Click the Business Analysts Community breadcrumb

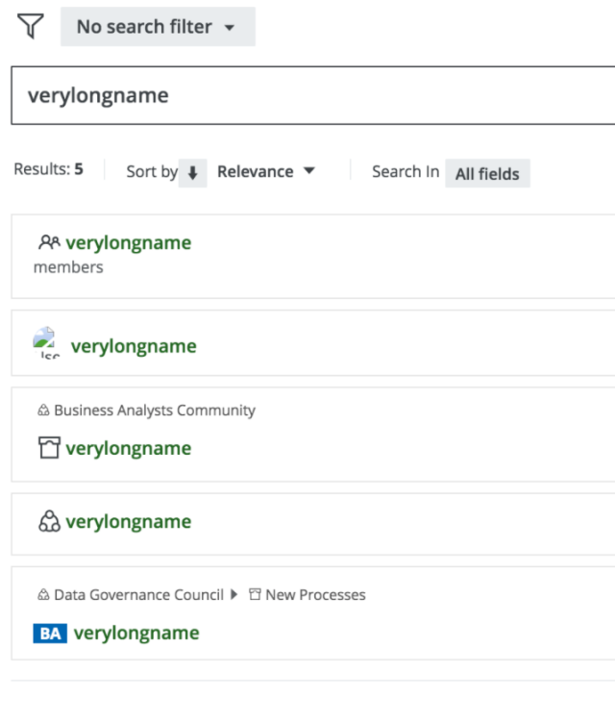coord(154,410)
